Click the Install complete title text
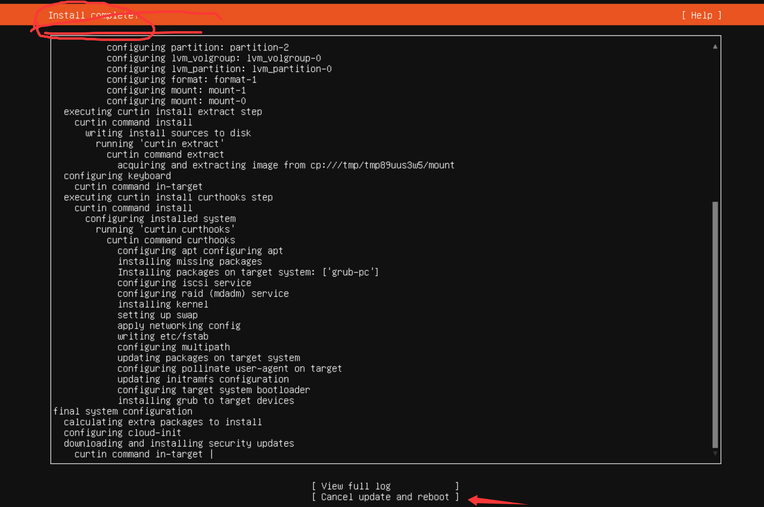764x507 pixels. tap(93, 15)
